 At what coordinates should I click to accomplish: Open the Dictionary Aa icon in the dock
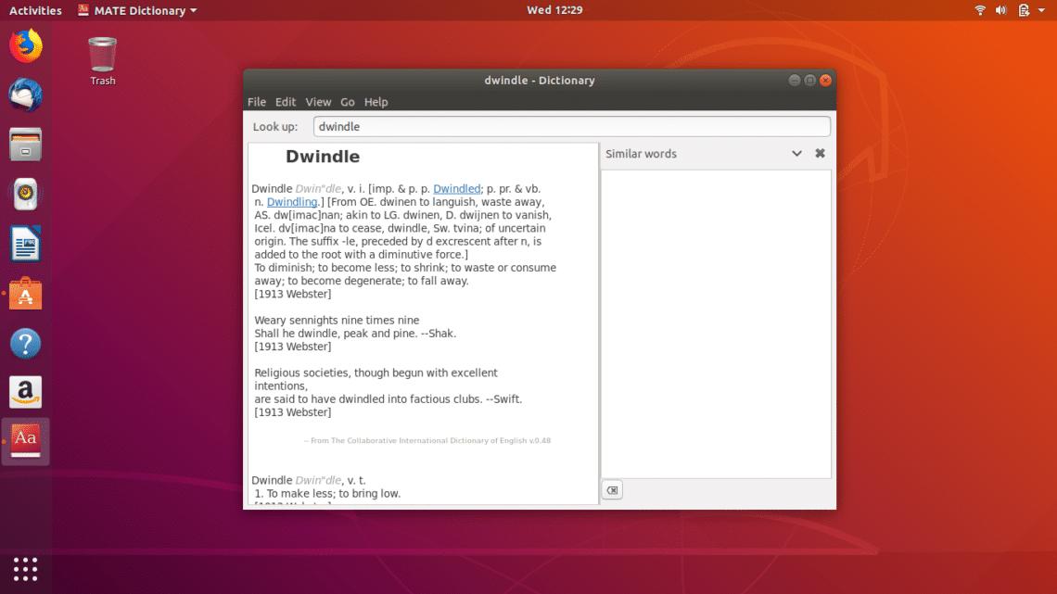[25, 441]
